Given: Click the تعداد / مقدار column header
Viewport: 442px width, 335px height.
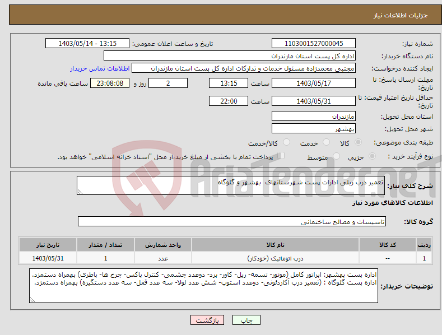Looking at the screenshot, I should coord(105,245).
